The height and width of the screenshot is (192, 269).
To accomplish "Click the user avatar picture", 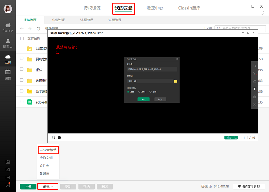I will 8,9.
